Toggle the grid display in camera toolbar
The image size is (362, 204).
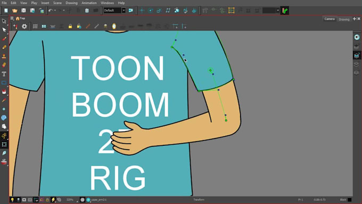click(35, 26)
